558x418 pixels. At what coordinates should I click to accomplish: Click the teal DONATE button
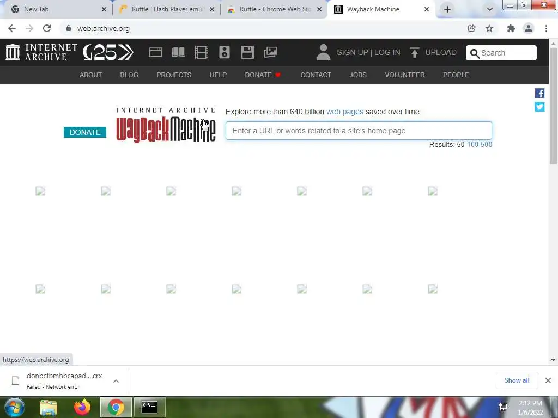pos(85,132)
